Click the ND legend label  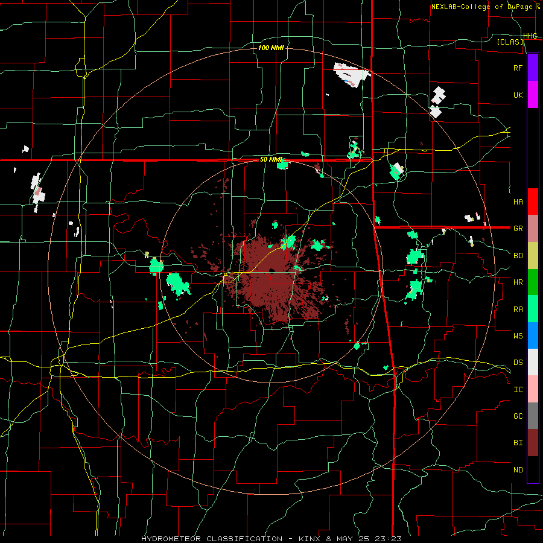click(x=518, y=470)
